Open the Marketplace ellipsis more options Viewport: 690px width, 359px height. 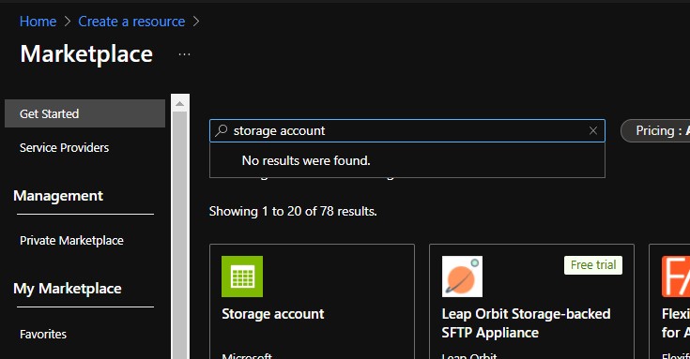pyautogui.click(x=184, y=54)
